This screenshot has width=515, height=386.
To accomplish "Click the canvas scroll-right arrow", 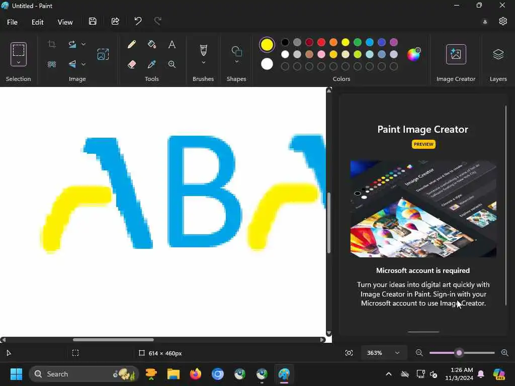I will pyautogui.click(x=322, y=340).
